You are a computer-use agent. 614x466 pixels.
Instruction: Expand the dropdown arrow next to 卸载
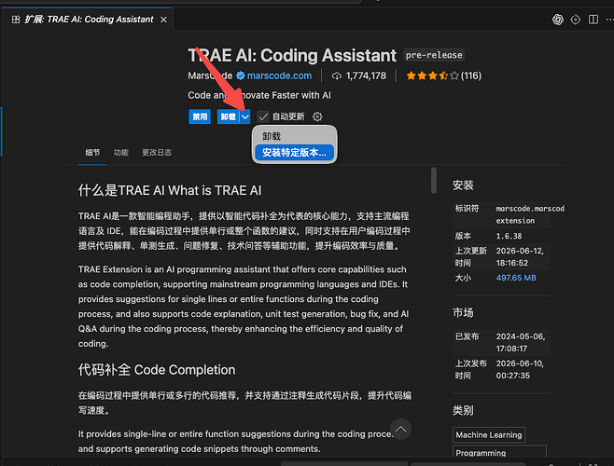coord(245,116)
